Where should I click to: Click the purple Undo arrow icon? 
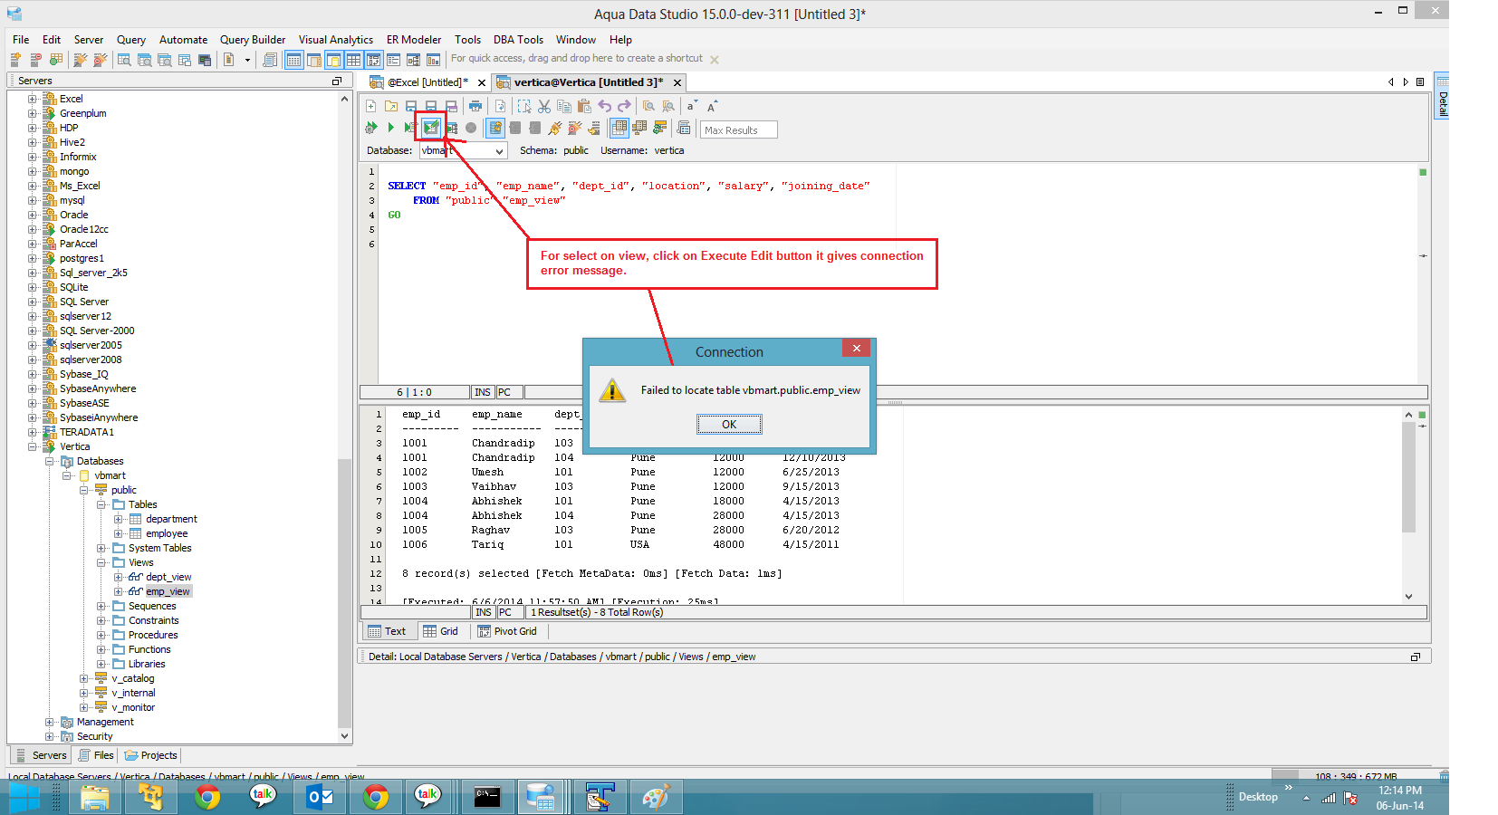click(x=605, y=106)
